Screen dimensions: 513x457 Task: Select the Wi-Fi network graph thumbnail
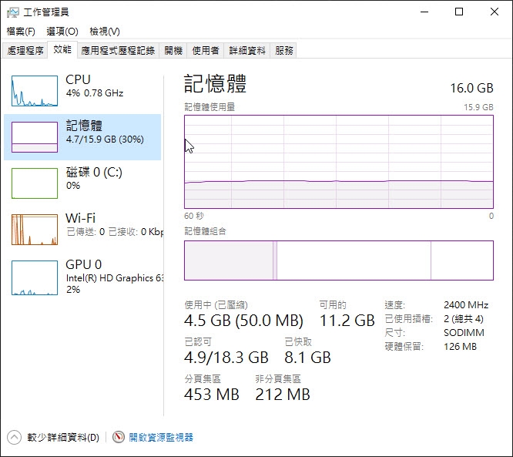35,230
